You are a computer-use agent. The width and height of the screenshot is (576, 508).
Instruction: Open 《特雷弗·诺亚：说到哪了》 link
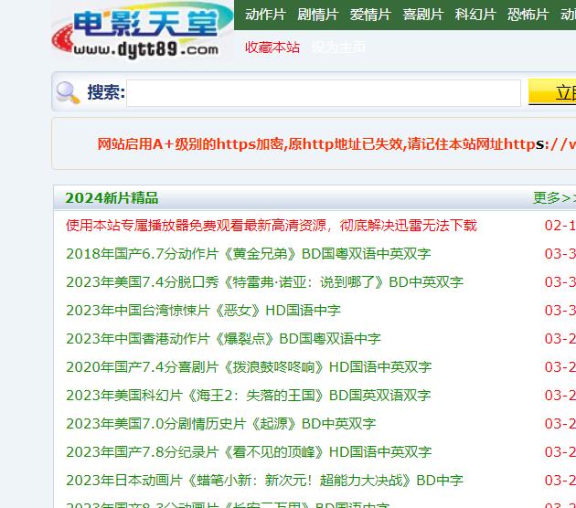[x=264, y=282]
